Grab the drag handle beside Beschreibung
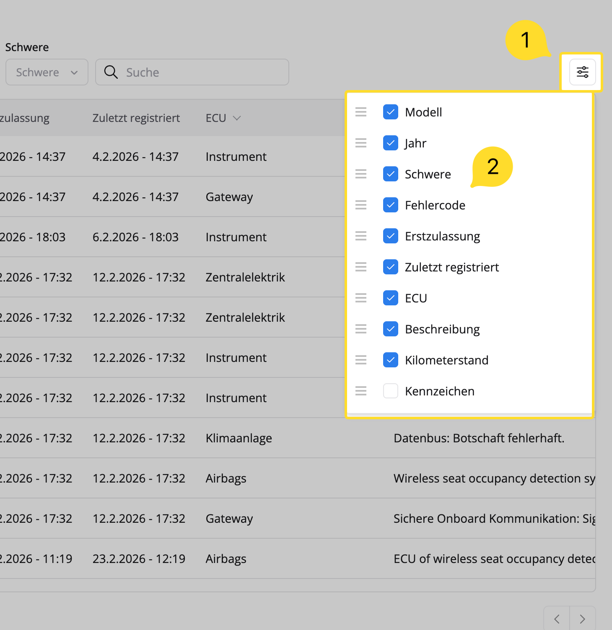The image size is (612, 630). (361, 329)
